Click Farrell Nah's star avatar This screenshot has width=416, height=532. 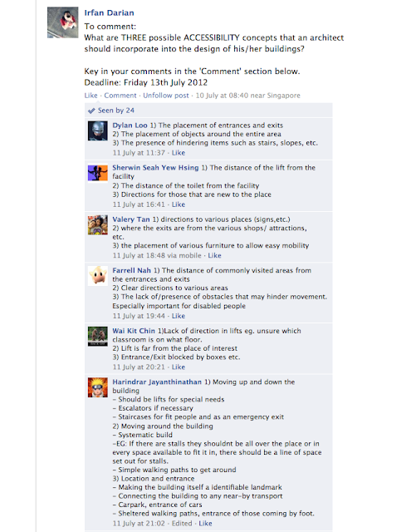coord(98,276)
